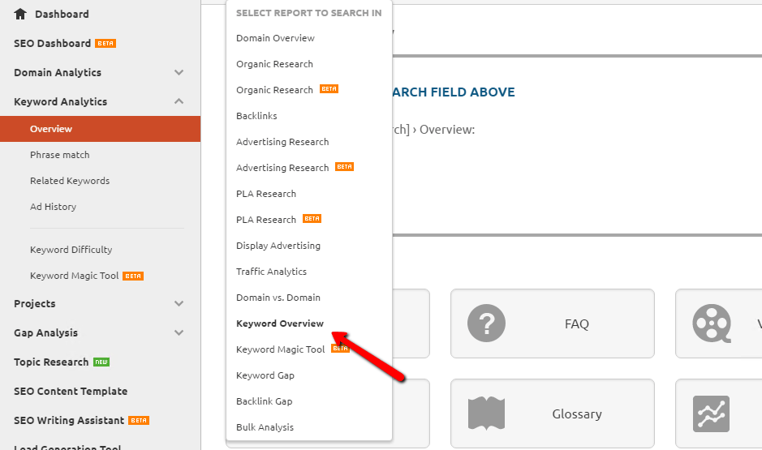Click the BETA badge next to SEO Dashboard
Screen dimensions: 762x450
click(x=105, y=43)
